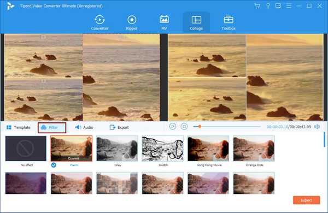This screenshot has height=213, width=328.
Task: Click the Orange Dots label
Action: tap(254, 165)
